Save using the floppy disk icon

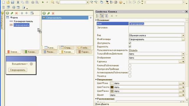12,2
